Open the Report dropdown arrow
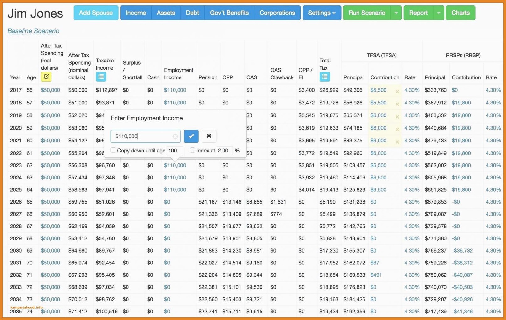This screenshot has height=320, width=506. click(x=439, y=13)
